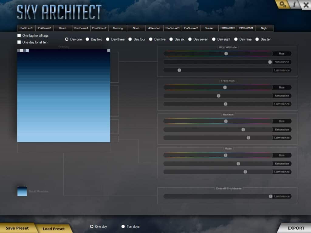Click the Save Preset button

pyautogui.click(x=17, y=228)
